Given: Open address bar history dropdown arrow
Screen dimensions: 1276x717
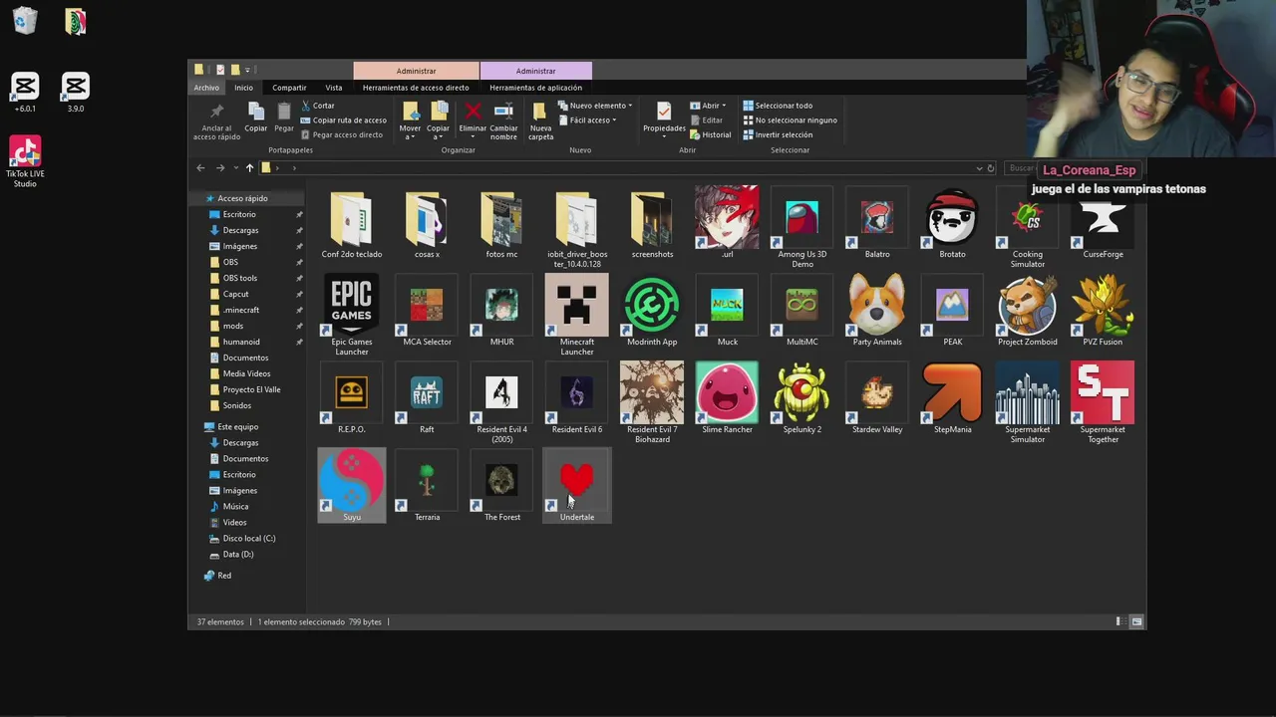Looking at the screenshot, I should tap(979, 168).
